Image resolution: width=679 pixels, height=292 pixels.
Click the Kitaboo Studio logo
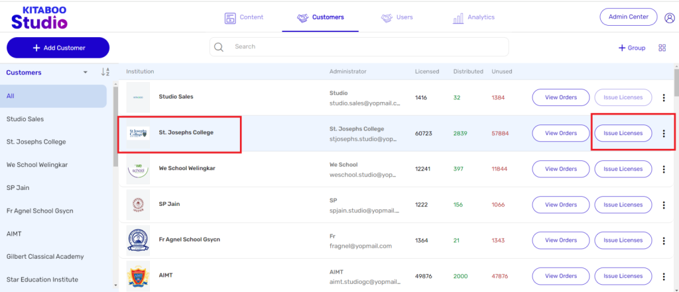coord(38,17)
